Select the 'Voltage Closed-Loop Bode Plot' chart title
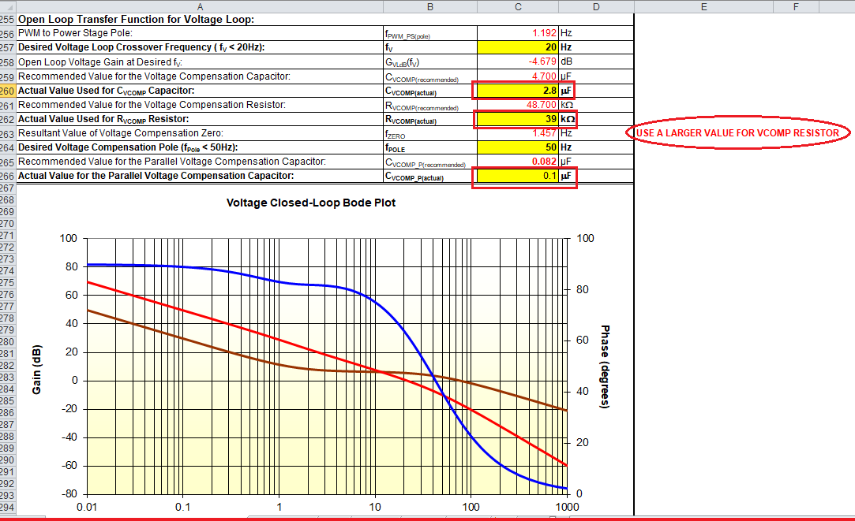The image size is (855, 521). (311, 203)
